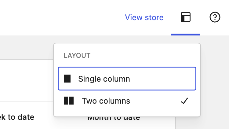Viewport: 229px width, 129px height.
Task: Click the Single column square icon
Action: (67, 79)
